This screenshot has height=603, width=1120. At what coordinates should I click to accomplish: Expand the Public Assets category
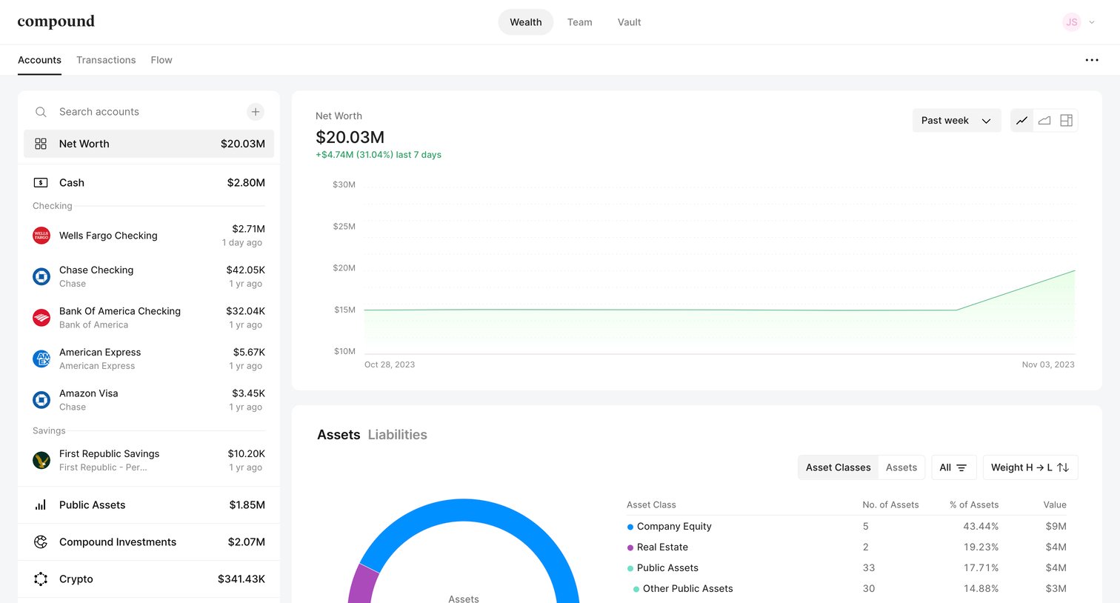pyautogui.click(x=149, y=505)
